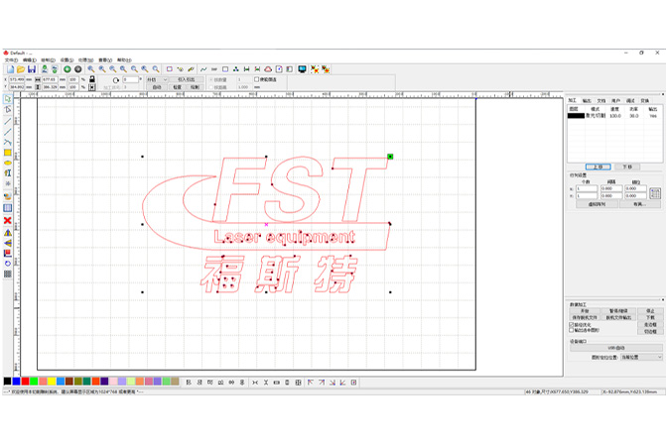Open the dropdown in the properties bar
This screenshot has width=666, height=444.
(157, 79)
